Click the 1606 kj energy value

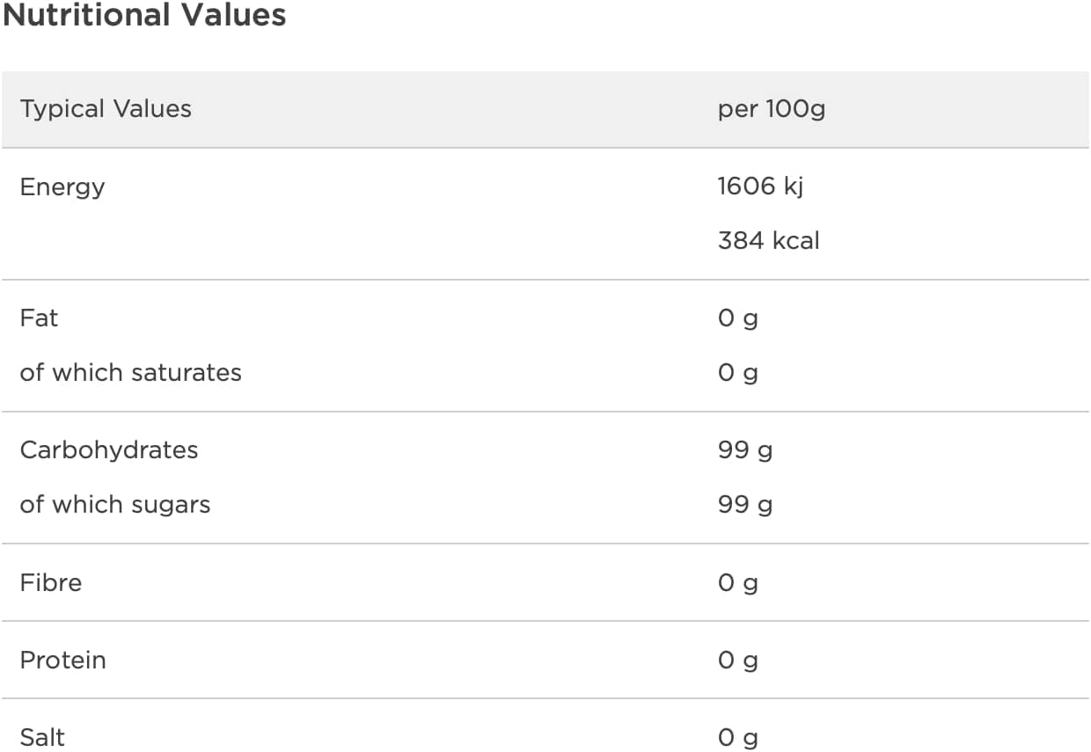[x=760, y=186]
